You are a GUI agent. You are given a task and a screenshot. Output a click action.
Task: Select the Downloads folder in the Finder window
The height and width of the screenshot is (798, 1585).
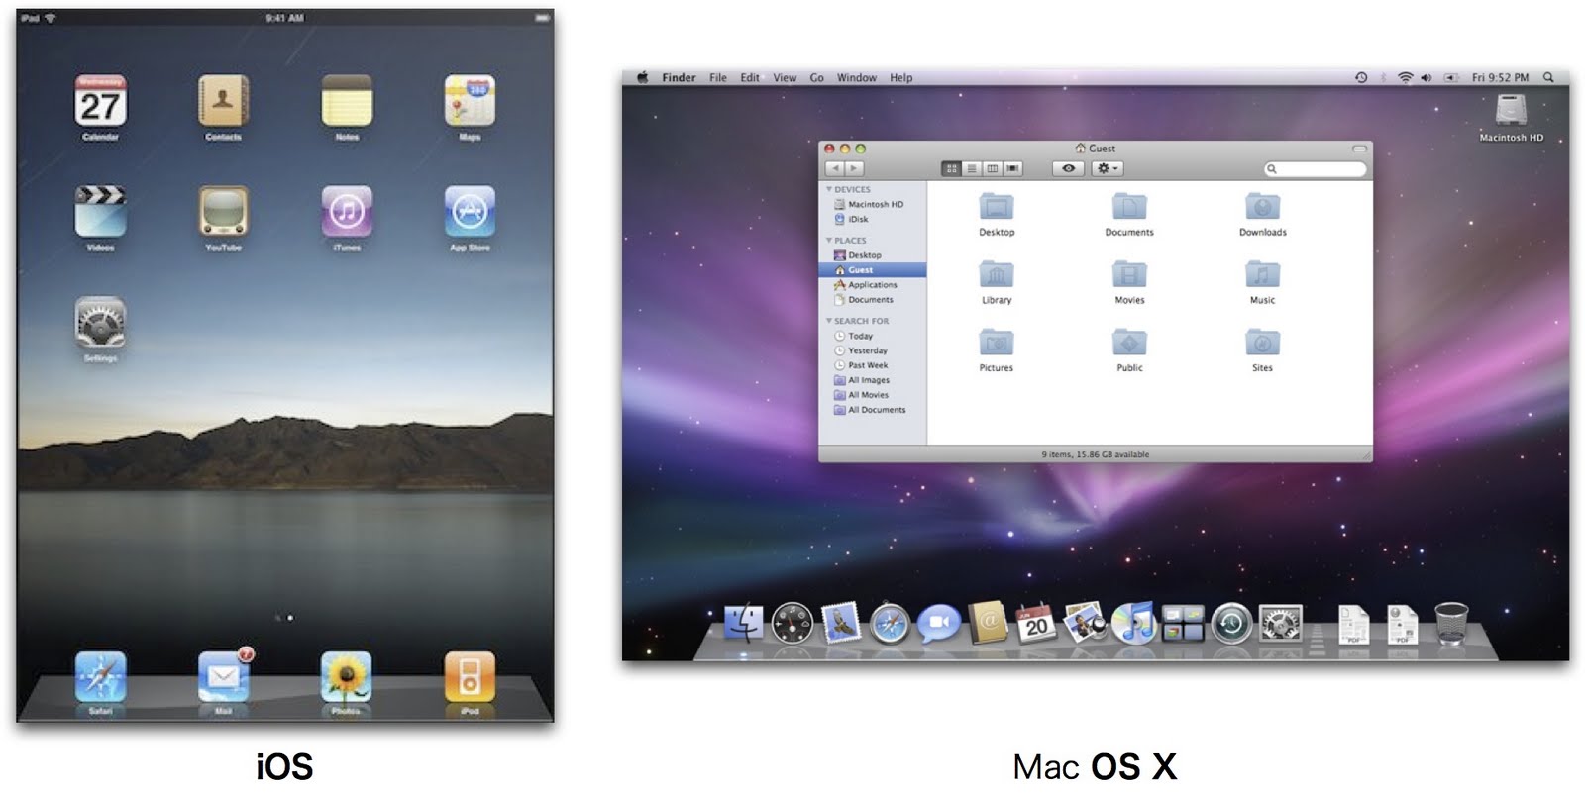[x=1262, y=215]
